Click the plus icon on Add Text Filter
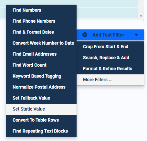Image resolution: width=147 pixels, height=141 pixels. pos(85,35)
